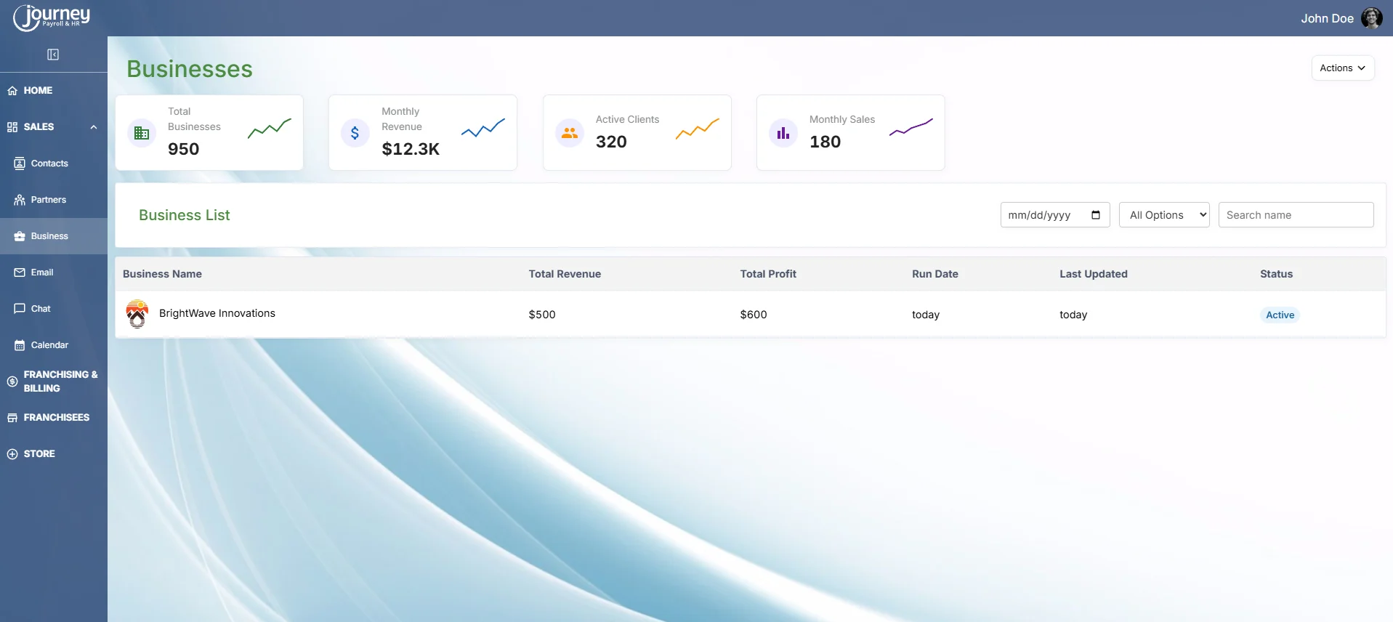Open the calendar picker in date field
This screenshot has height=622, width=1393.
click(x=1096, y=215)
